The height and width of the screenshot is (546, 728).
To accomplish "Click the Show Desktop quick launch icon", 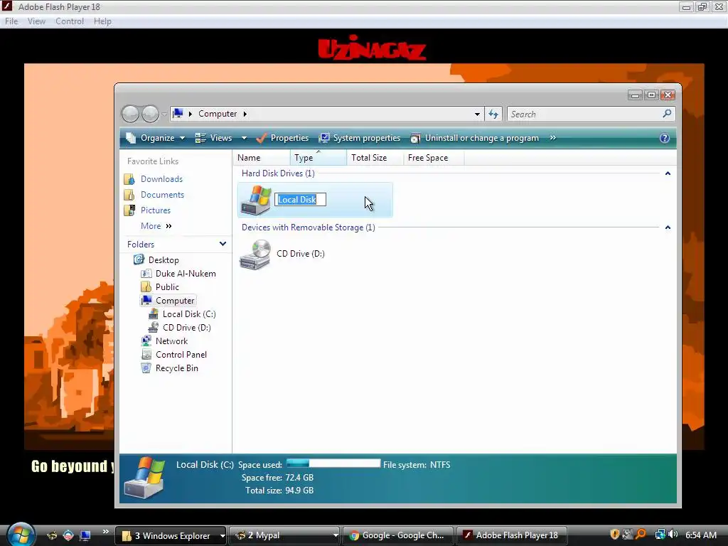I will (85, 535).
